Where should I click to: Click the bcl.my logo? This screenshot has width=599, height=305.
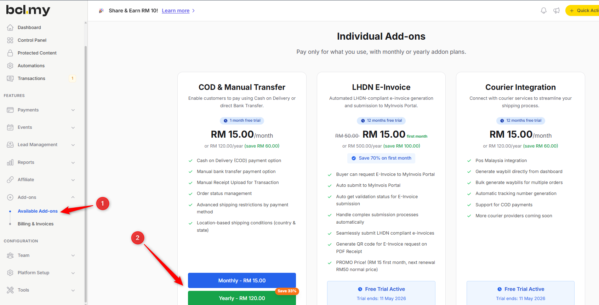point(28,10)
